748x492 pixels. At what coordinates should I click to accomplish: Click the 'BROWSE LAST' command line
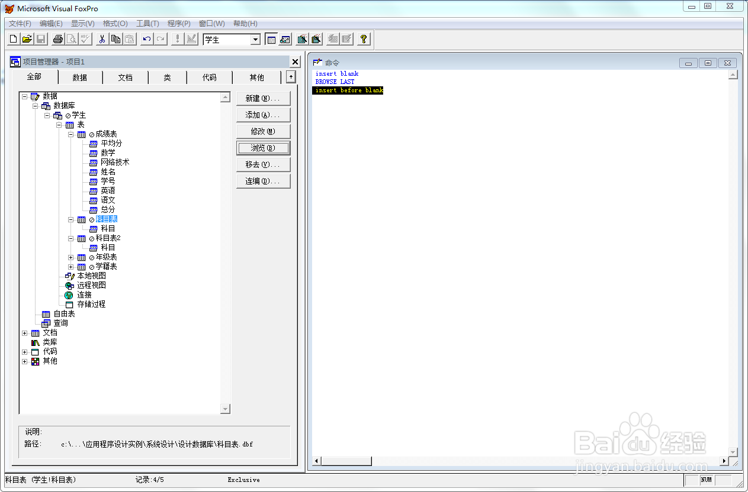click(335, 82)
